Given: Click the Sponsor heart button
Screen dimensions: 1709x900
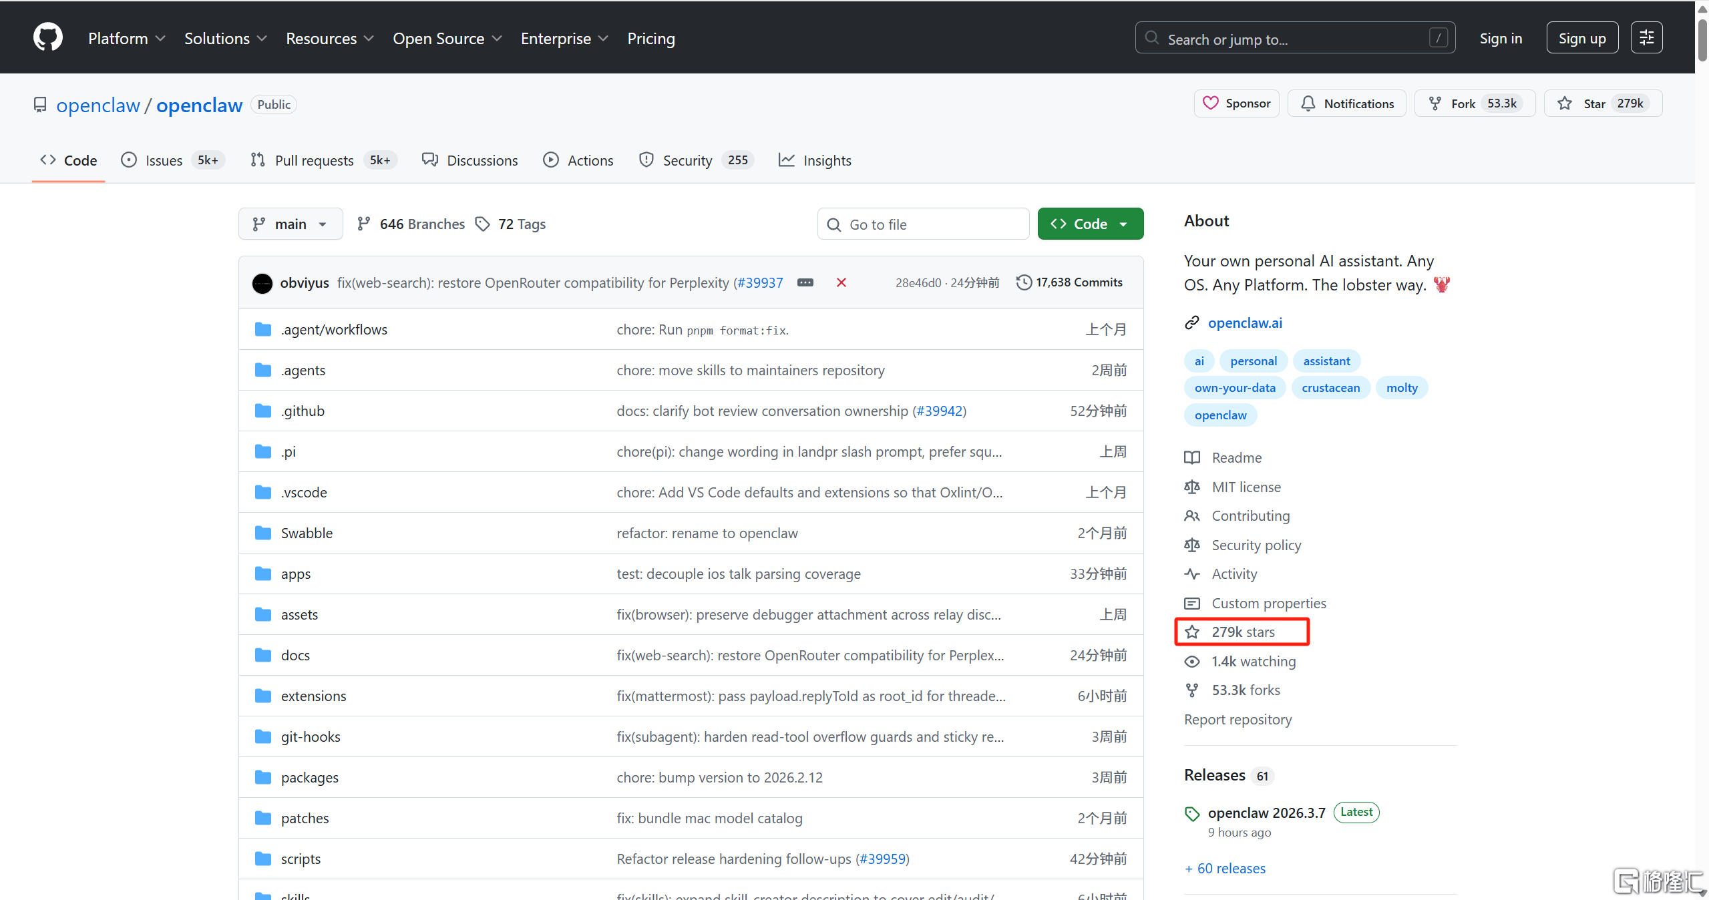Looking at the screenshot, I should coord(1236,103).
